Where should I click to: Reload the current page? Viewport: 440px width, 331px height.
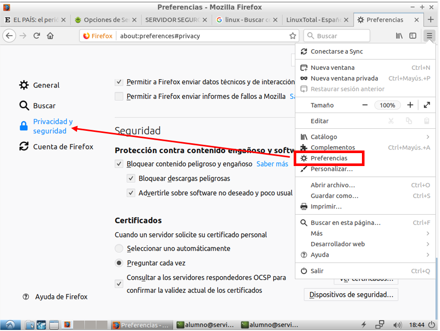tap(37, 36)
